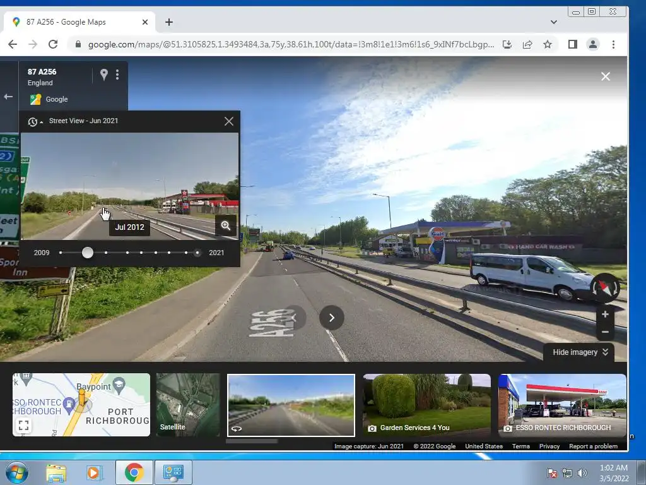Click the back arrow left of 87 A256

8,97
